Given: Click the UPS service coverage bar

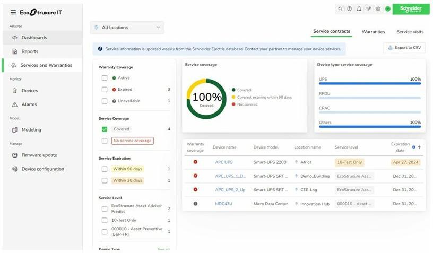Looking at the screenshot, I should pos(369,83).
